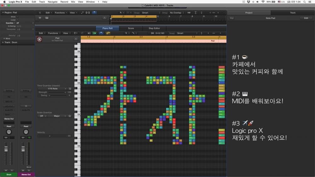Click the small menu button in the track header

pos(105,18)
